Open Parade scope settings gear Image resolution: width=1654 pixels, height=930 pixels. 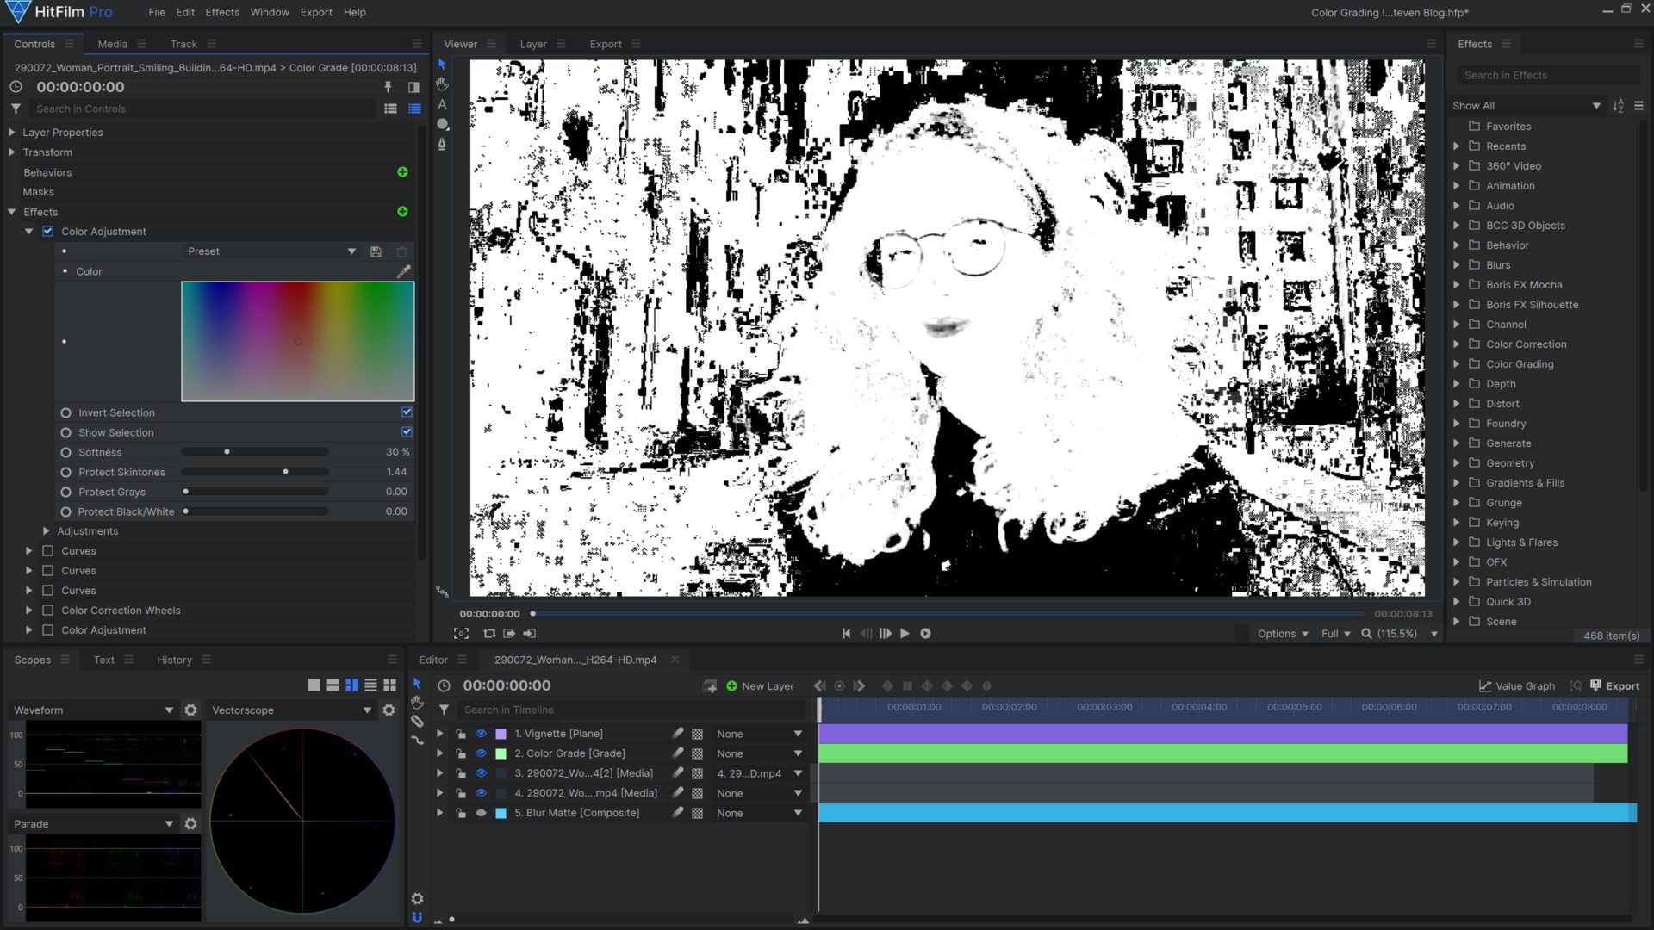coord(190,824)
